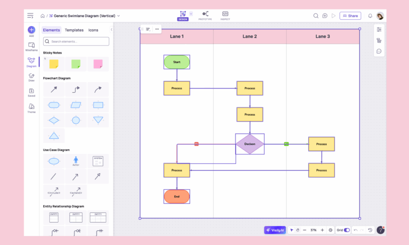Switch to Inspect mode
Screen dimensions: 409x245
pos(225,16)
